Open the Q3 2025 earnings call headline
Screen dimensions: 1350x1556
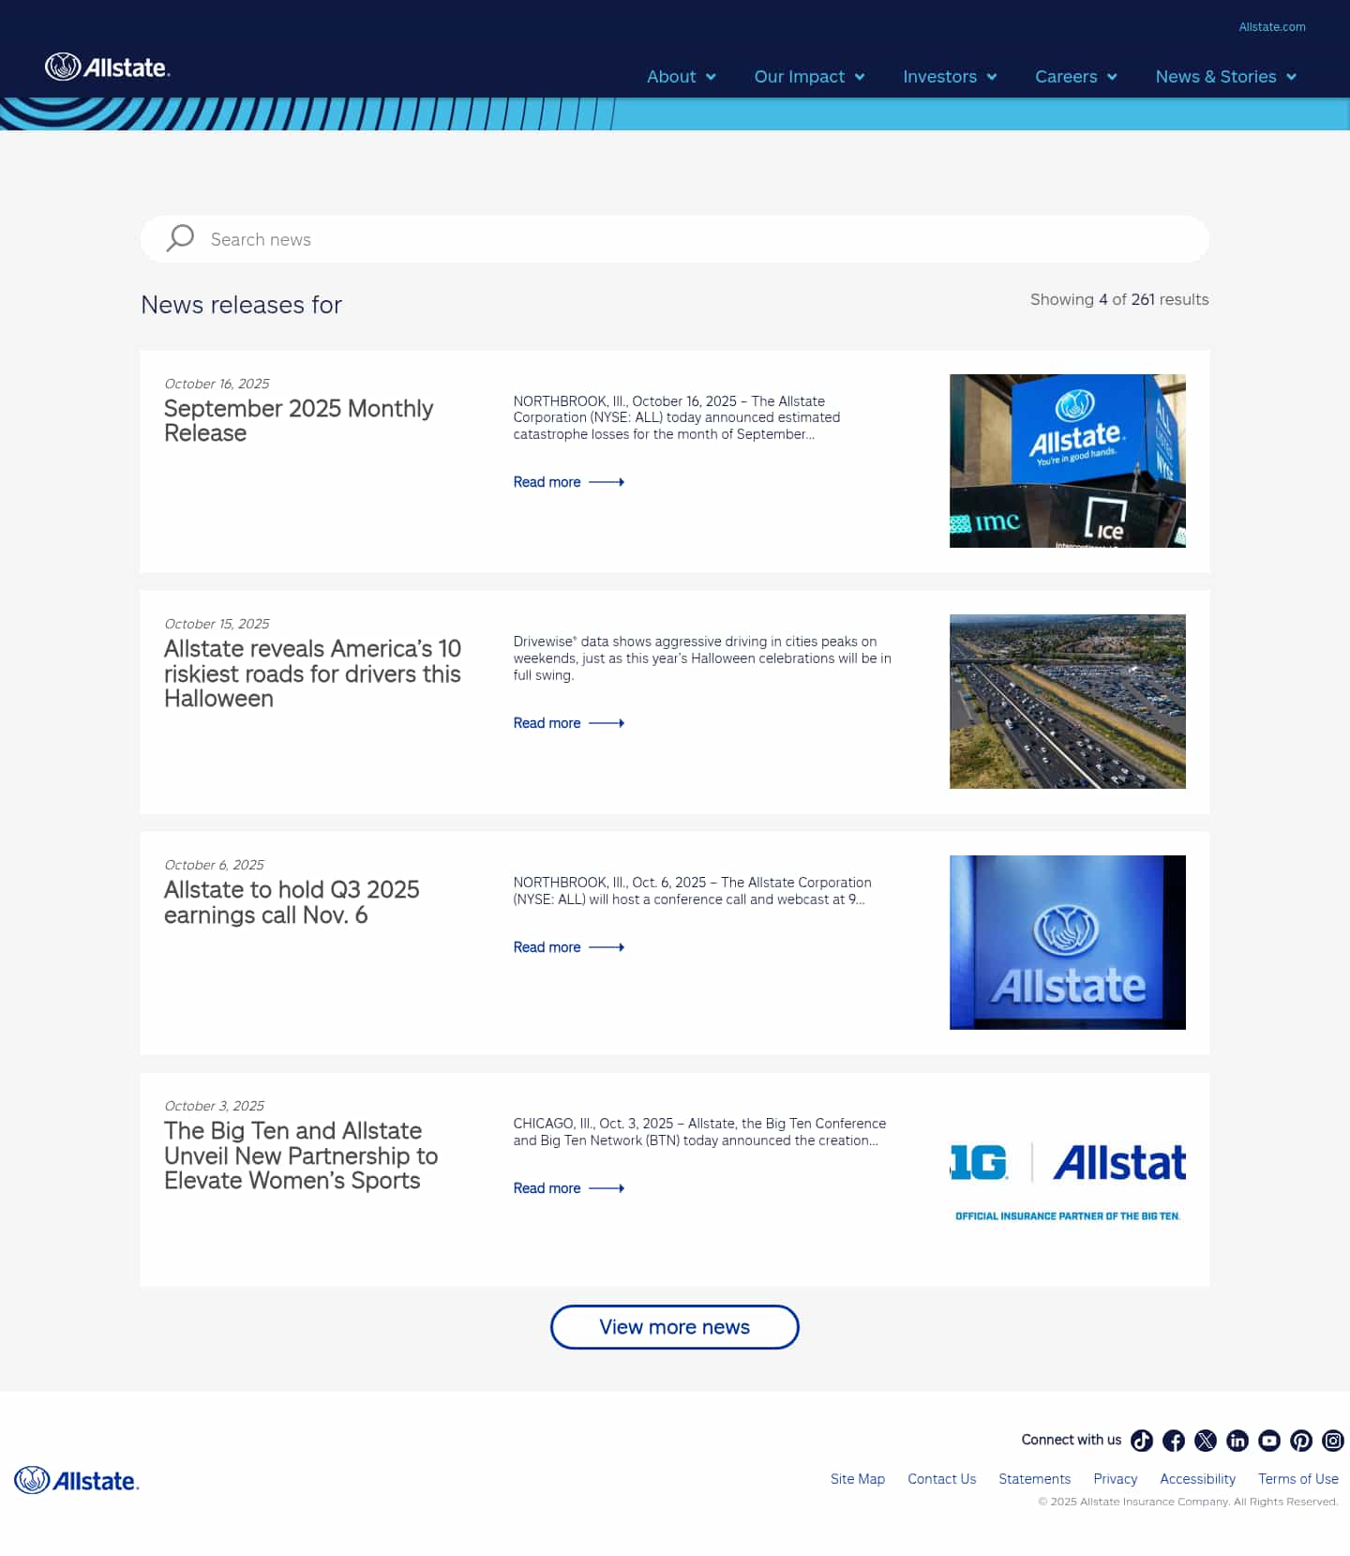[x=292, y=902]
